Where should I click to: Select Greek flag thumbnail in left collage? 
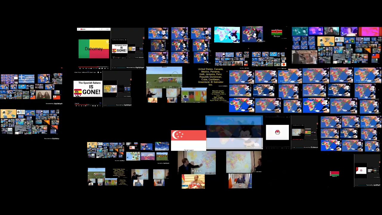(x=27, y=79)
